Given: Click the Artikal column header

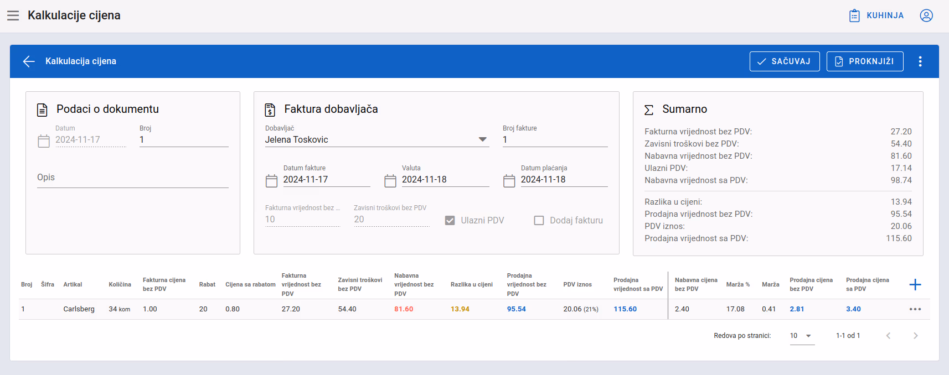Looking at the screenshot, I should pos(73,284).
